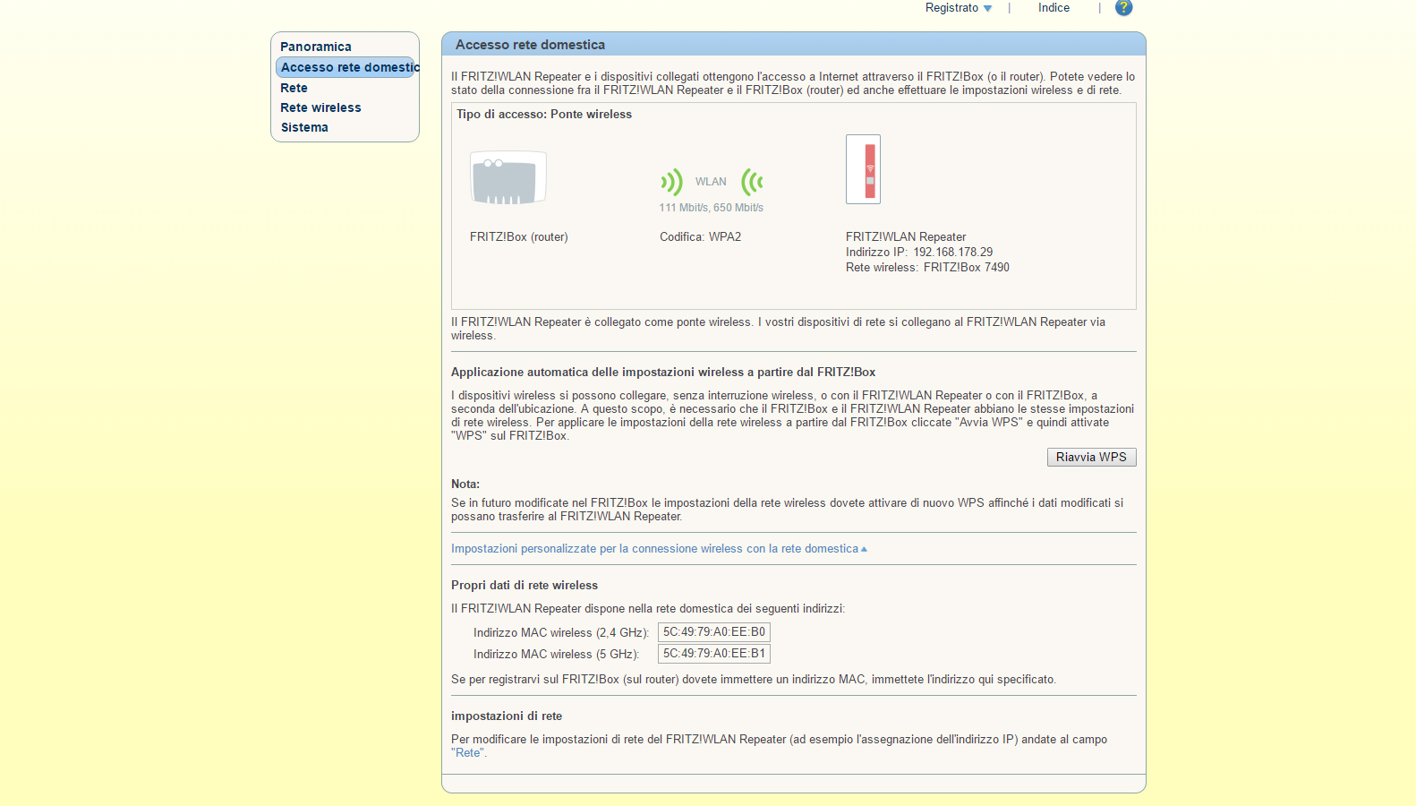Open Rete wireless in the sidebar
The width and height of the screenshot is (1416, 806).
coord(320,107)
